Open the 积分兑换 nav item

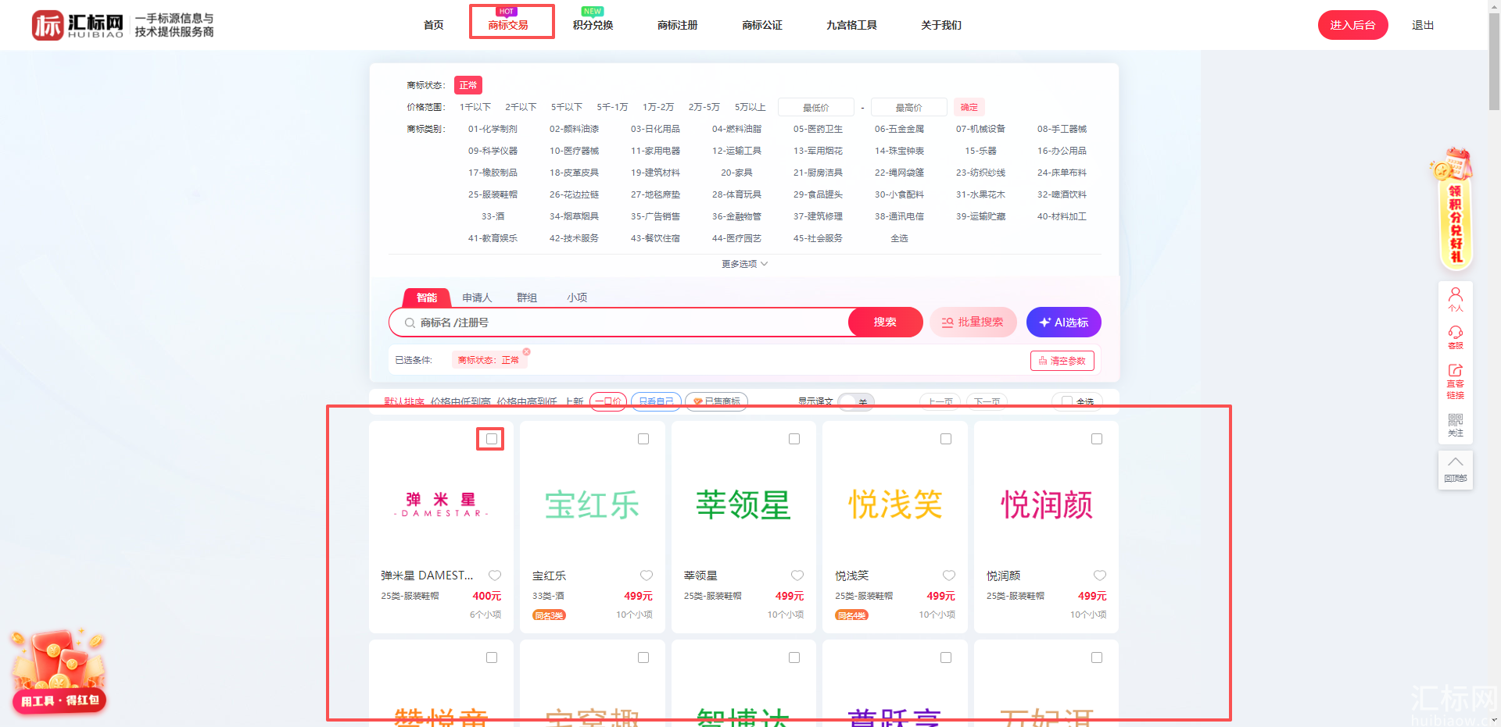click(x=593, y=25)
